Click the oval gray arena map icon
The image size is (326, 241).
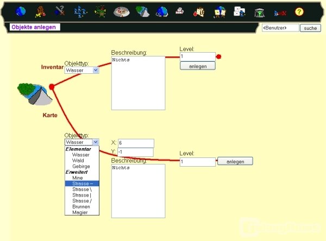[x=122, y=11]
